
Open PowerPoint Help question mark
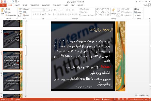136,2
